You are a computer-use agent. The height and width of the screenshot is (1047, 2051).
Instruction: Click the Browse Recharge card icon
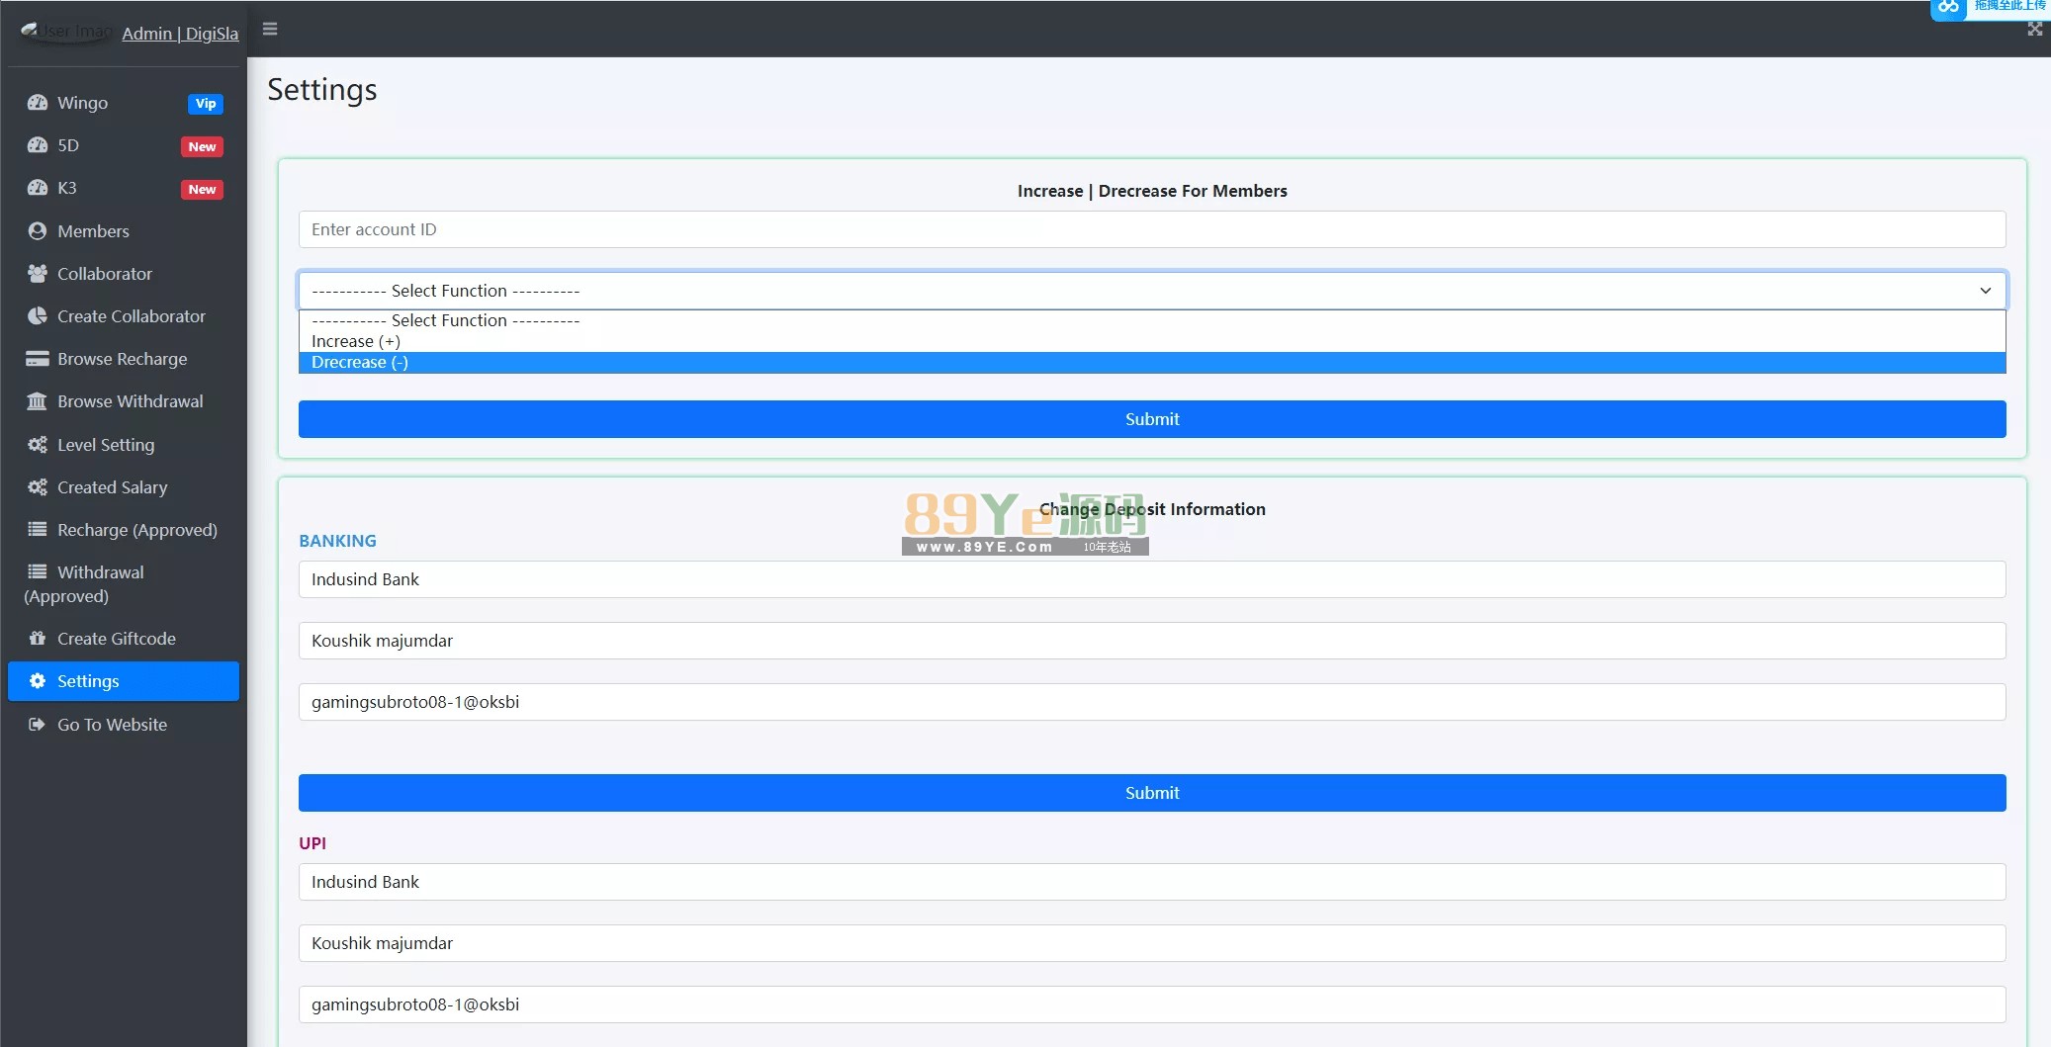38,359
